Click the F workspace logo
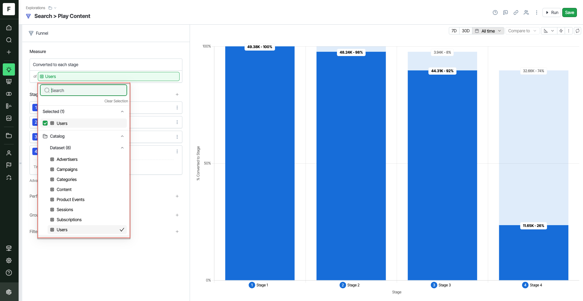The height and width of the screenshot is (301, 583). 9,9
